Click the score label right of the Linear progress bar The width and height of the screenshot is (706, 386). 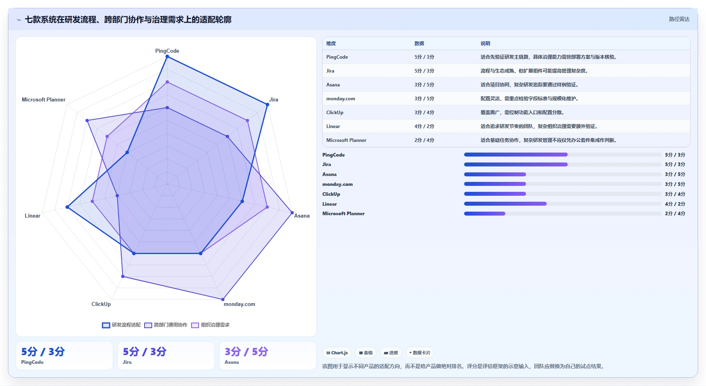[x=675, y=204]
